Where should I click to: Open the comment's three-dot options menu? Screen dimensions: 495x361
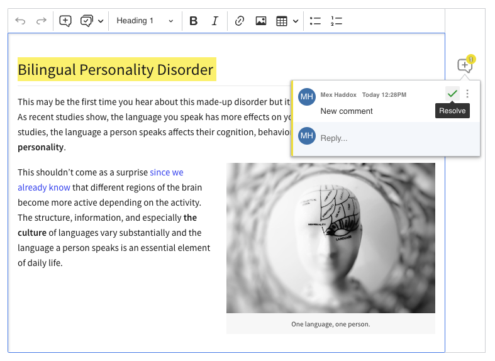coord(467,94)
